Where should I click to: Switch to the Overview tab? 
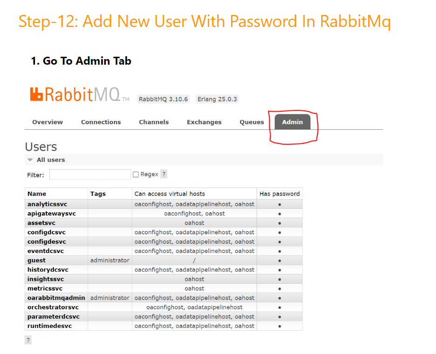tap(47, 122)
